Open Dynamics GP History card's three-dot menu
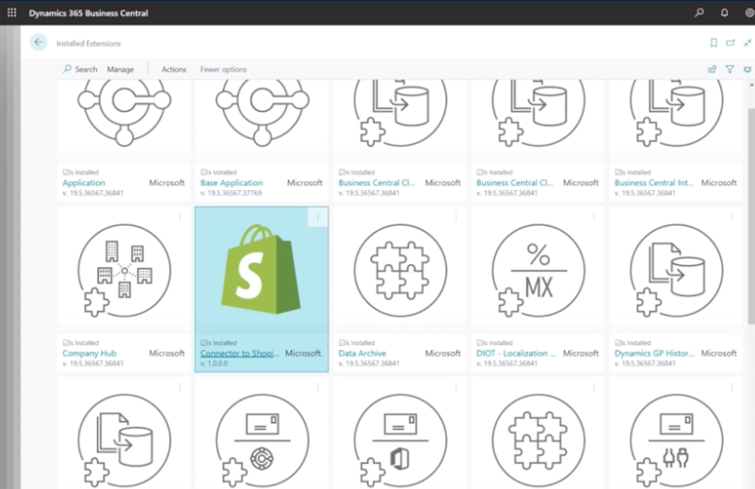Image resolution: width=755 pixels, height=489 pixels. tap(731, 217)
